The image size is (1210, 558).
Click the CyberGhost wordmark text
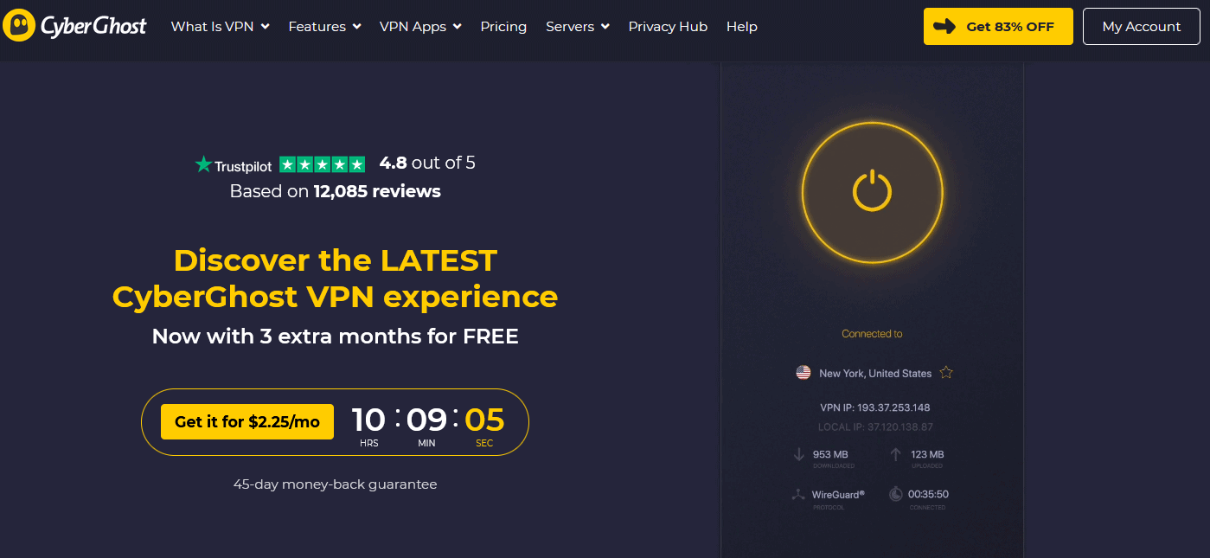click(93, 27)
